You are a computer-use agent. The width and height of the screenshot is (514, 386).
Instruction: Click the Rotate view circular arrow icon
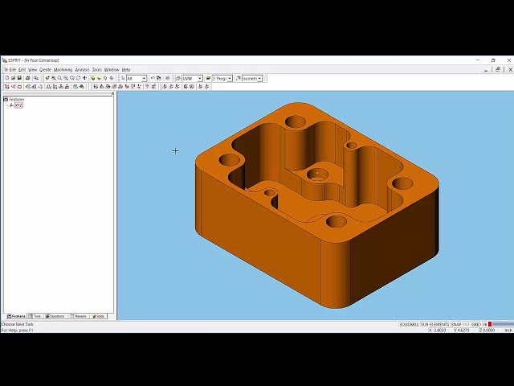point(78,78)
